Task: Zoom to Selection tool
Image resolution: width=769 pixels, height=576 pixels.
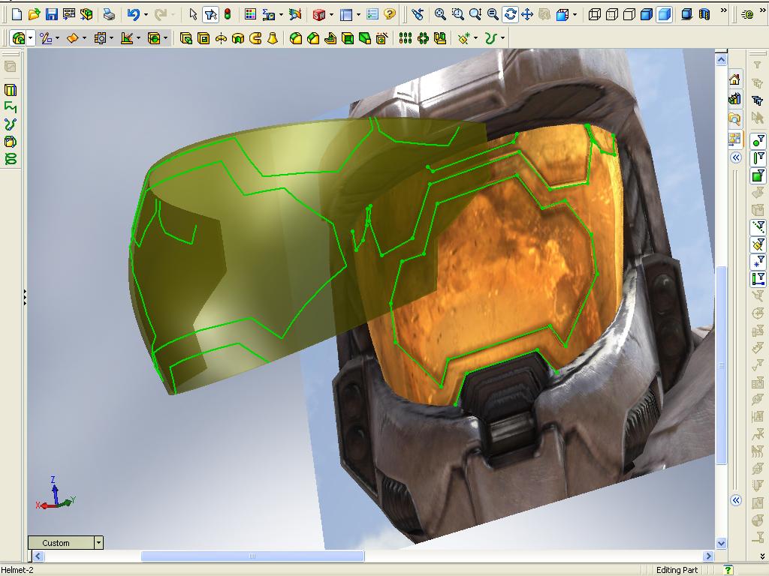Action: coord(493,14)
